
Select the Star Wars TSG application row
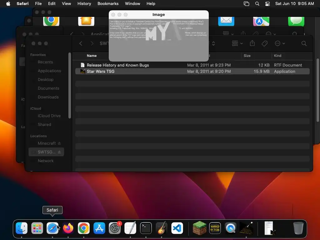192,72
